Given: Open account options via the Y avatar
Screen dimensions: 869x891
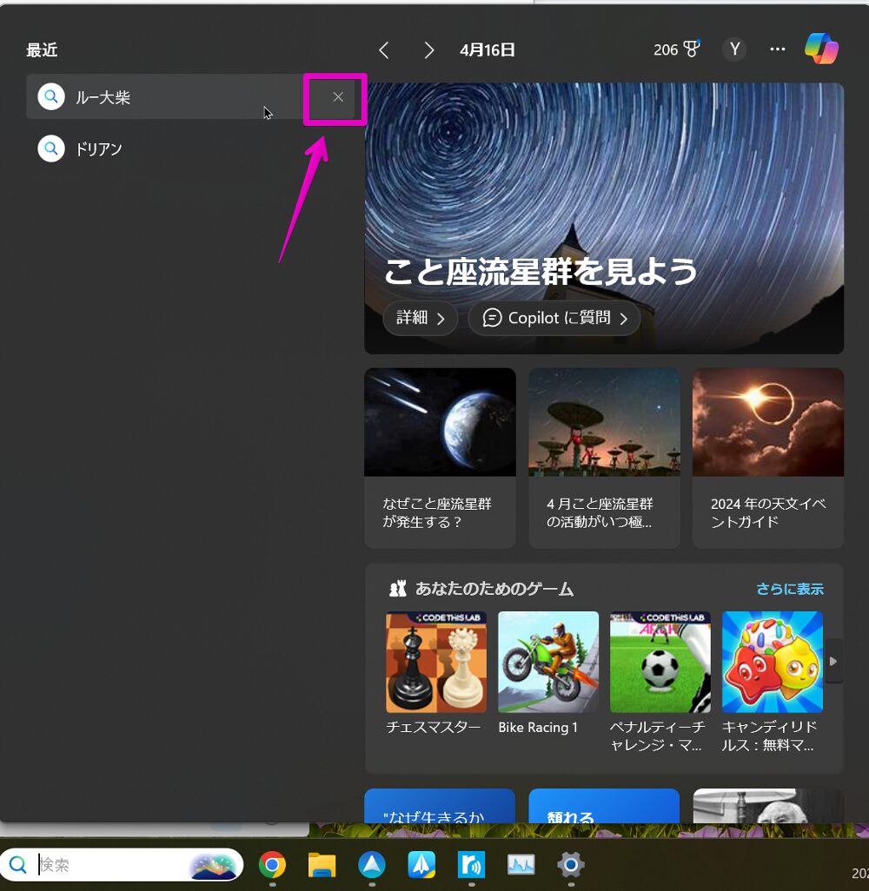Looking at the screenshot, I should click(734, 49).
